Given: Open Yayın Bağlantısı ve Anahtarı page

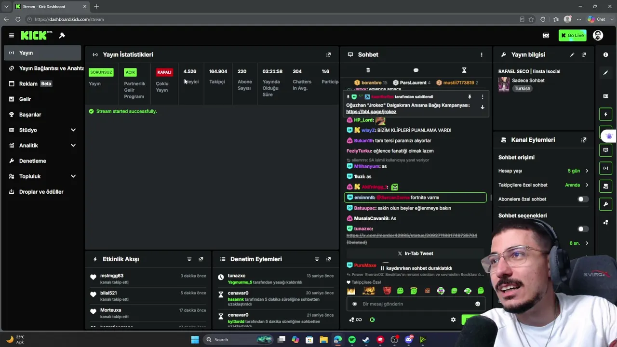Looking at the screenshot, I should (x=46, y=68).
